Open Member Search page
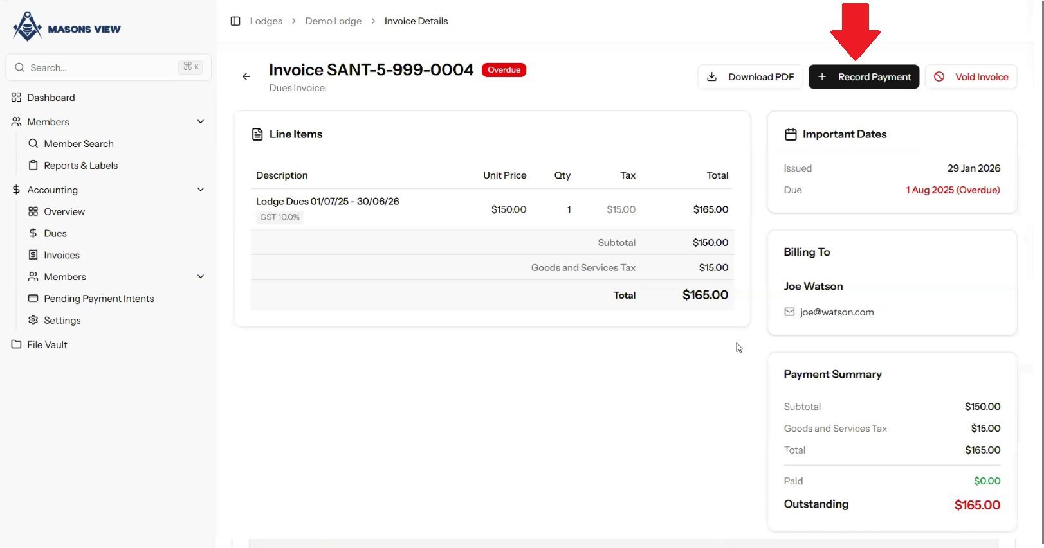The image size is (1044, 548). (x=78, y=144)
